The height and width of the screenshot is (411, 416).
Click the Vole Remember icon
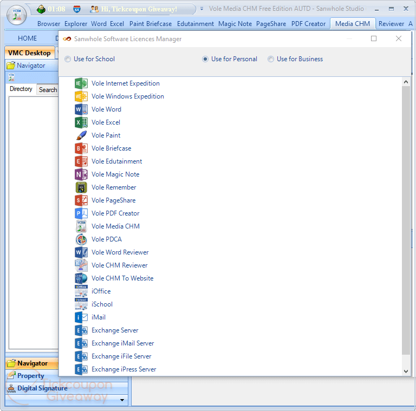tap(81, 187)
